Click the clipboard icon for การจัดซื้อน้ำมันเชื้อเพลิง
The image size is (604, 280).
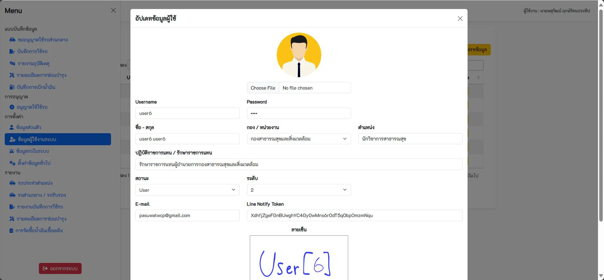tap(11, 231)
